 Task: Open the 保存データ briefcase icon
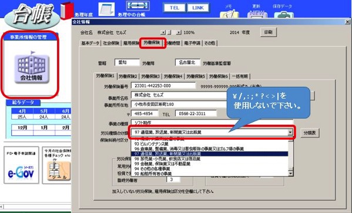(x=284, y=14)
